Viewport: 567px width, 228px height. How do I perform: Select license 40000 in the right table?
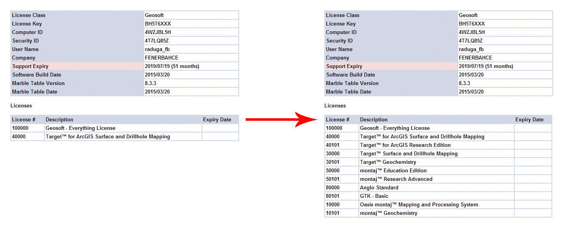[x=341, y=137]
